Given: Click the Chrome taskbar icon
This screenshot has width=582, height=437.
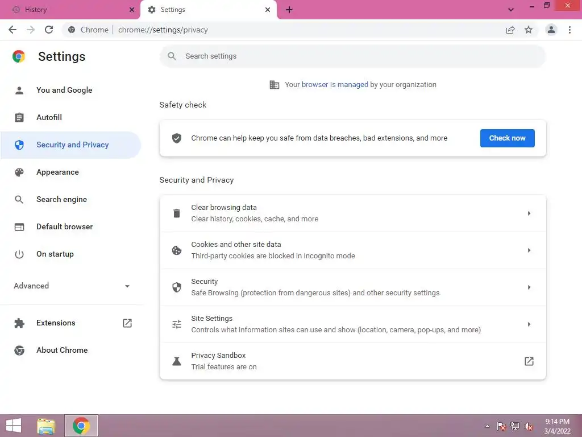Looking at the screenshot, I should (81, 426).
